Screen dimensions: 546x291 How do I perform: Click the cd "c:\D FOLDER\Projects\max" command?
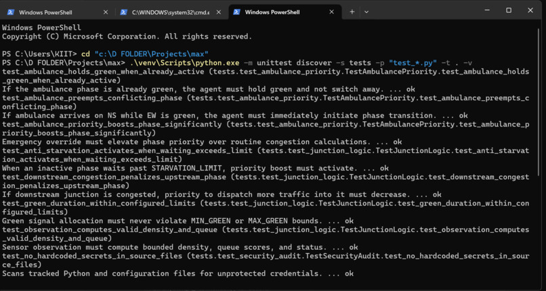[144, 54]
